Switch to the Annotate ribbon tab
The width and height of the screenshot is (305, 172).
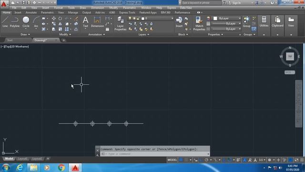point(31,12)
